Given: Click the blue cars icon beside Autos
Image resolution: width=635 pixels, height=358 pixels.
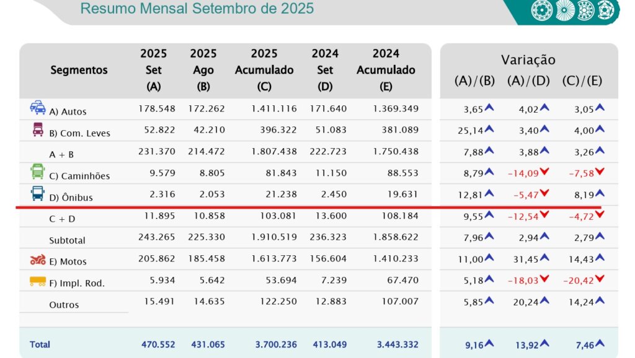Looking at the screenshot, I should (38, 107).
